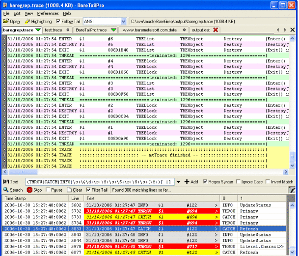
Task: Select red THROW result row line 5732
Action: [144, 211]
